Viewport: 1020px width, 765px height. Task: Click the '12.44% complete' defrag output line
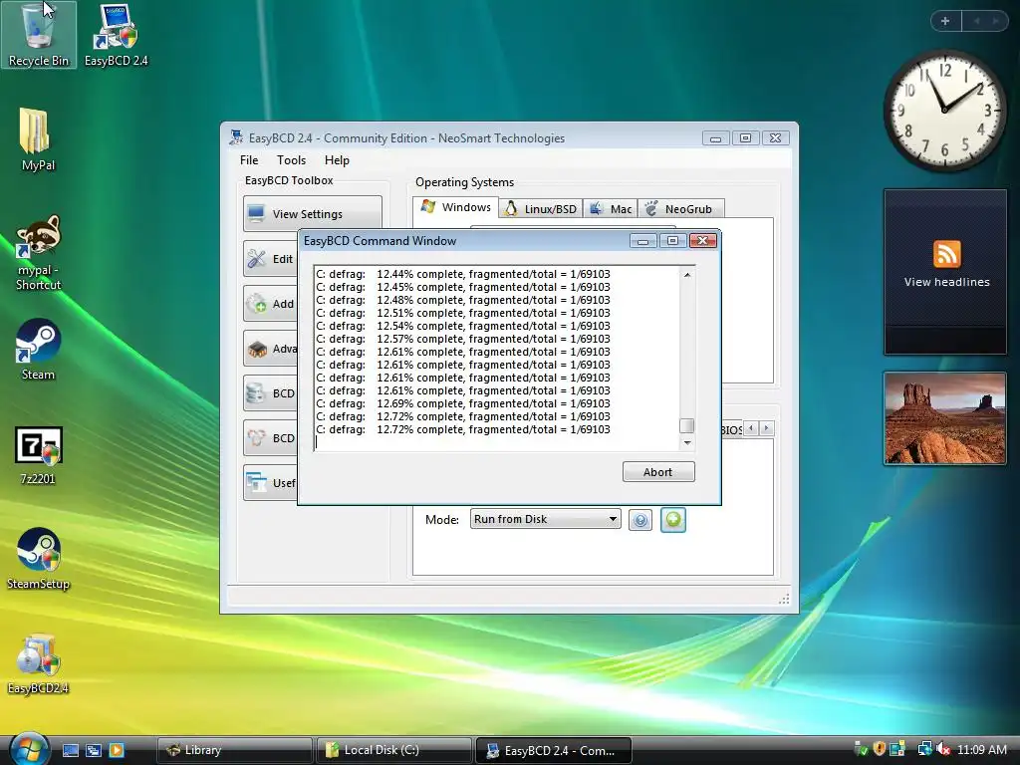pos(463,274)
